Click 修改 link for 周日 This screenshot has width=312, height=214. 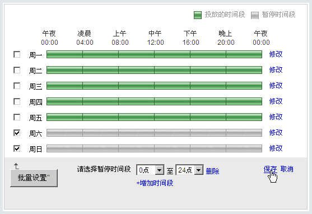click(x=276, y=148)
